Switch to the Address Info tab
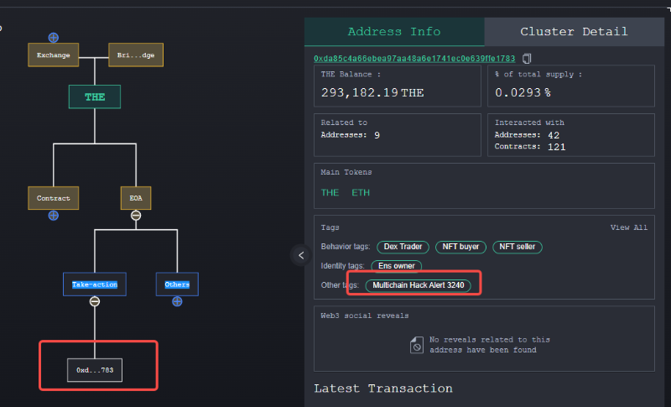Viewport: 671px width, 407px height. coord(394,32)
